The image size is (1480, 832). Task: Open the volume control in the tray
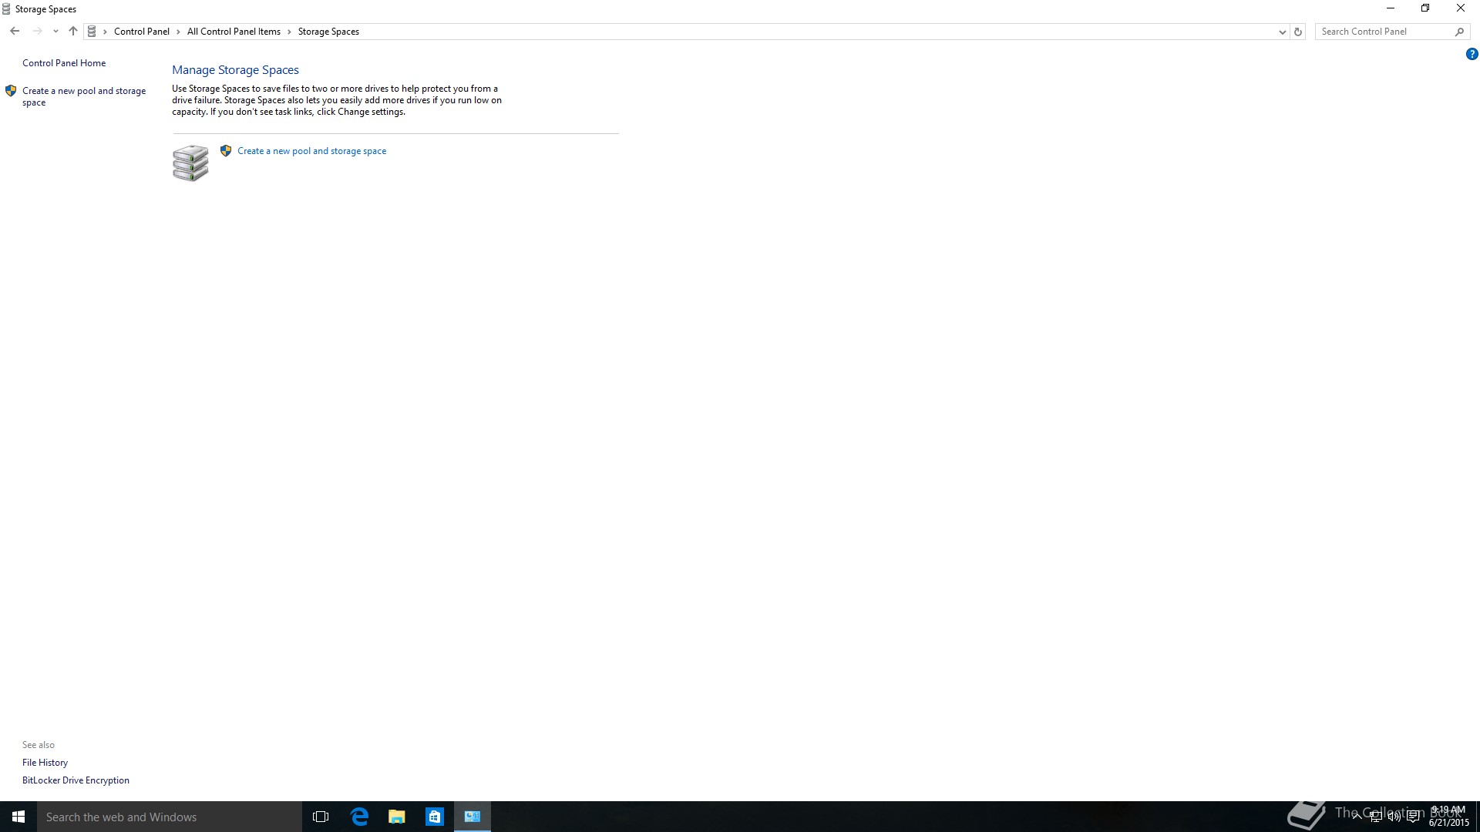(x=1394, y=817)
